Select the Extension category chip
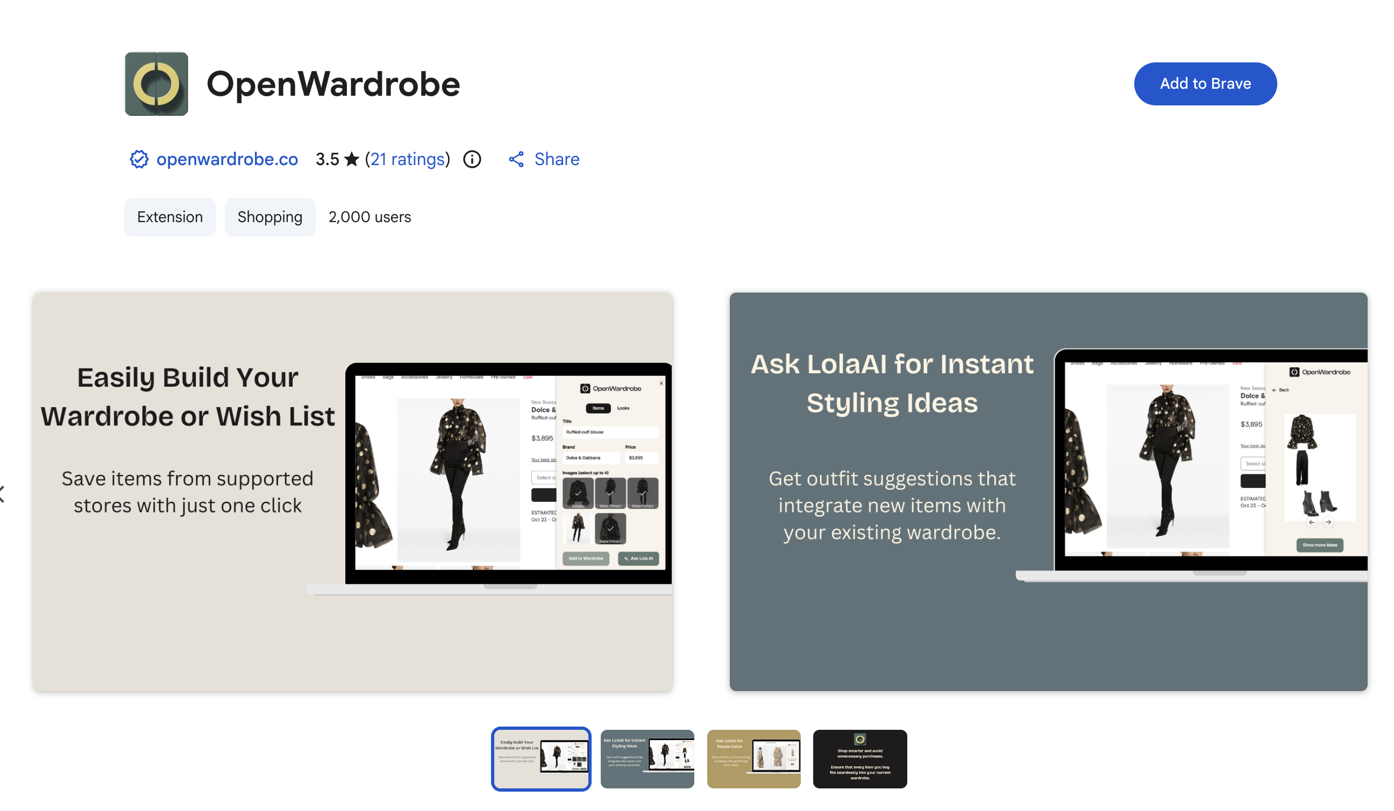 [x=170, y=217]
